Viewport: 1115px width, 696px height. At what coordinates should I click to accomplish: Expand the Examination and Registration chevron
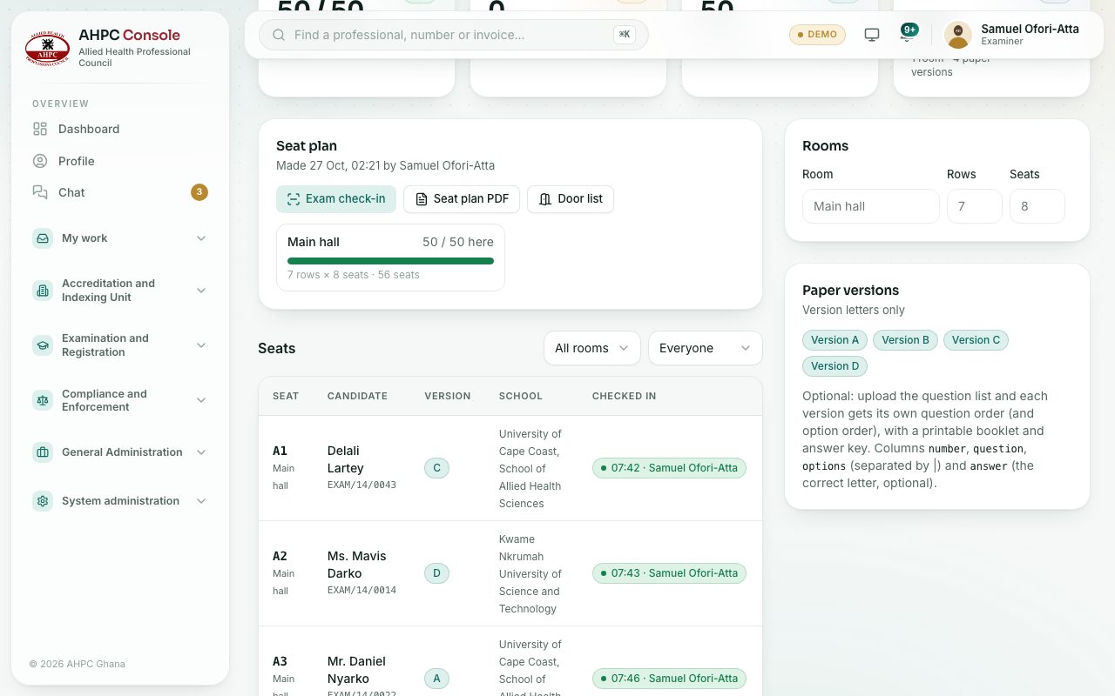[201, 345]
